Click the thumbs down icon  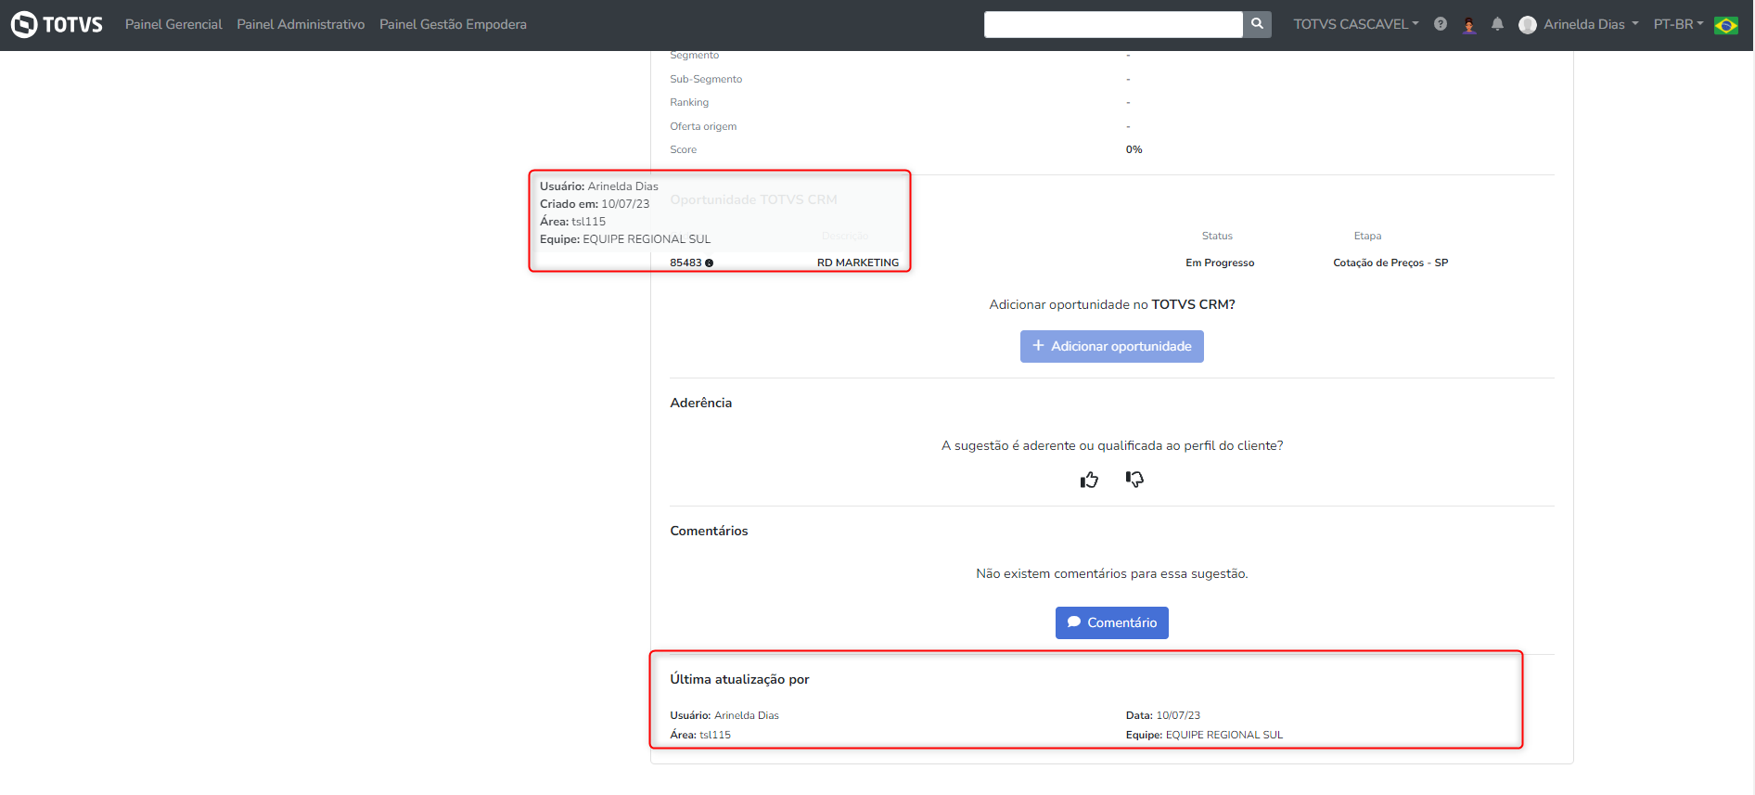pyautogui.click(x=1134, y=479)
